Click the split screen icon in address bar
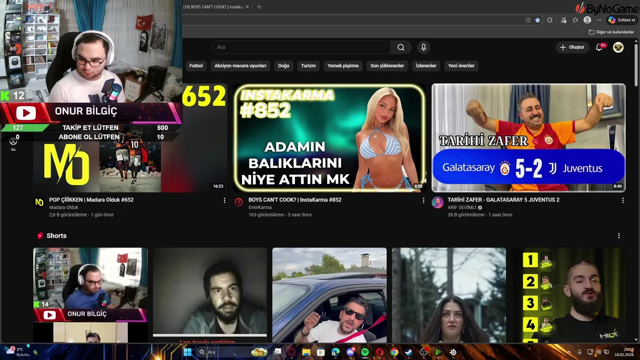 click(x=528, y=20)
